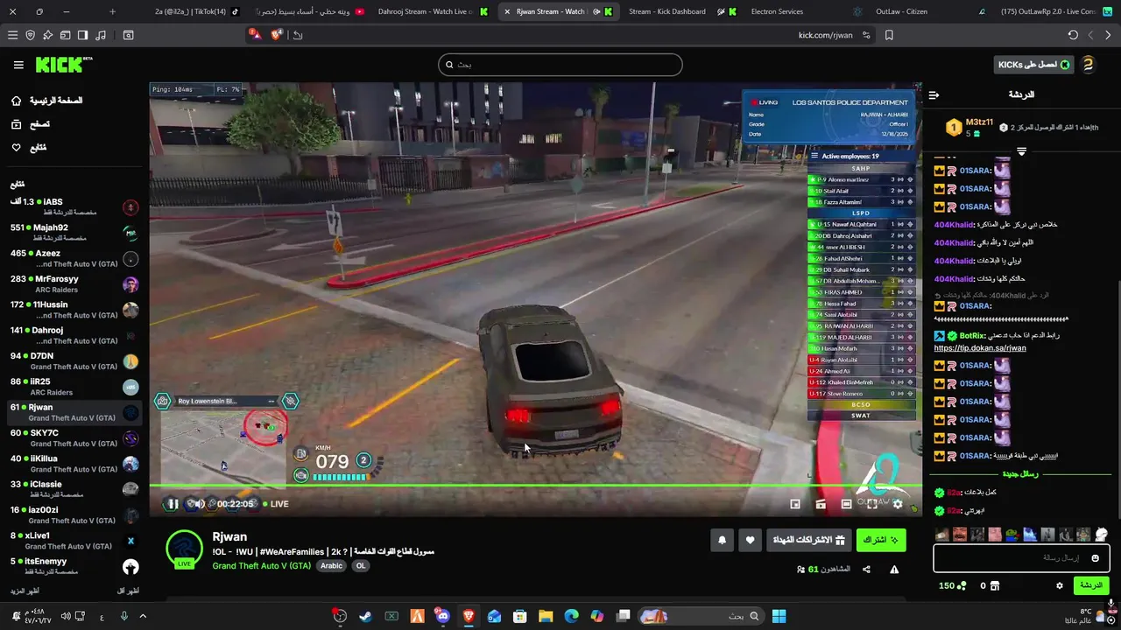Collapse followed channels with show less
This screenshot has height=630, width=1121.
(128, 591)
